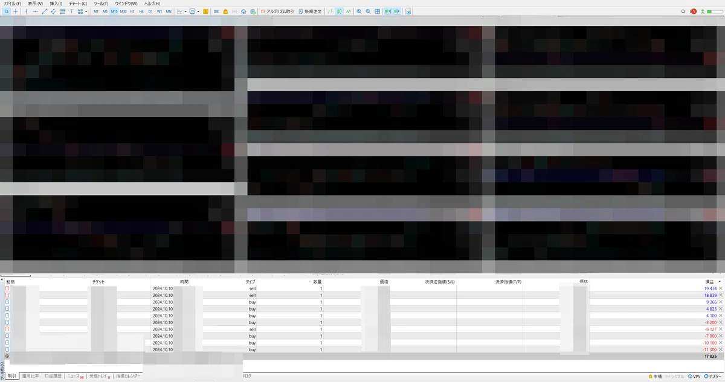Screen dimensions: 725x382
Task: Open the 表示(V) menu
Action: click(35, 4)
